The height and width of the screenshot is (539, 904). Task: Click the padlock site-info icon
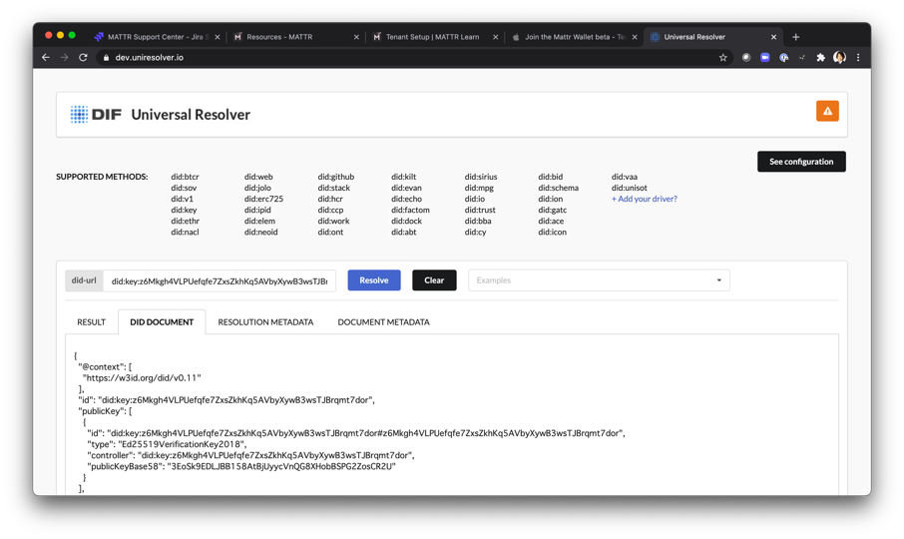click(106, 58)
